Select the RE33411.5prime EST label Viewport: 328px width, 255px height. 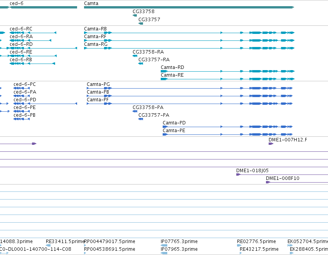coord(65,242)
